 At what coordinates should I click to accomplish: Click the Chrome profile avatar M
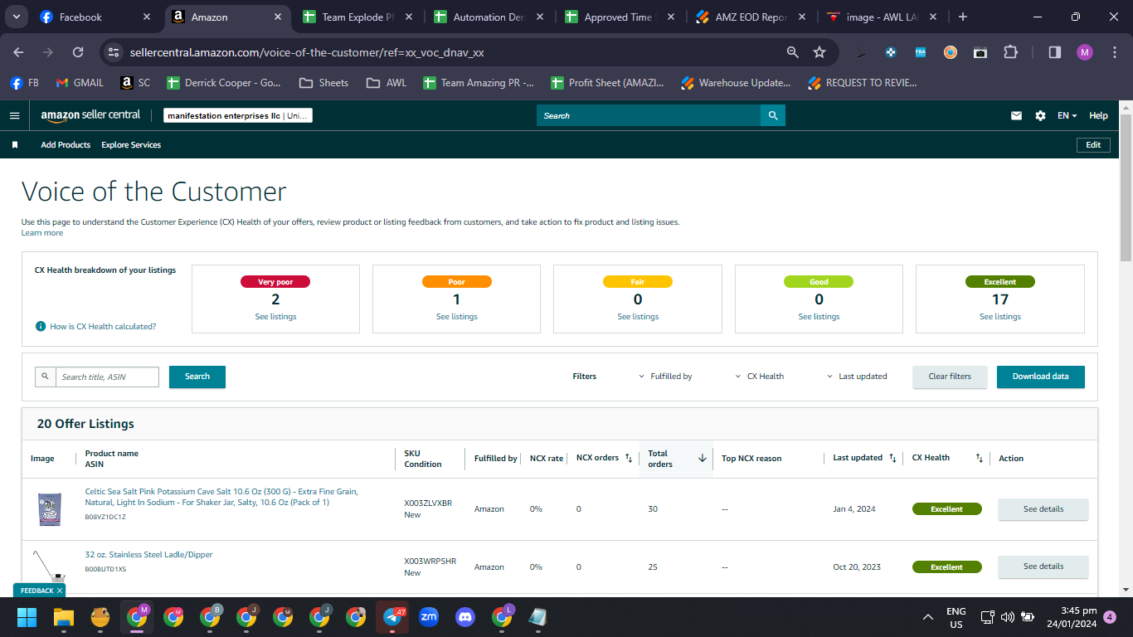point(1085,52)
